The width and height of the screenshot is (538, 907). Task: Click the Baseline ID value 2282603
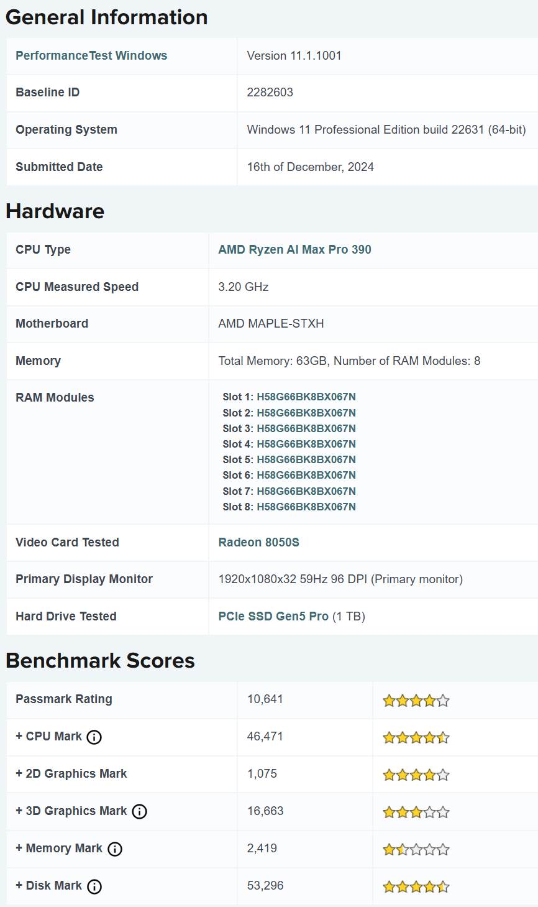(270, 92)
